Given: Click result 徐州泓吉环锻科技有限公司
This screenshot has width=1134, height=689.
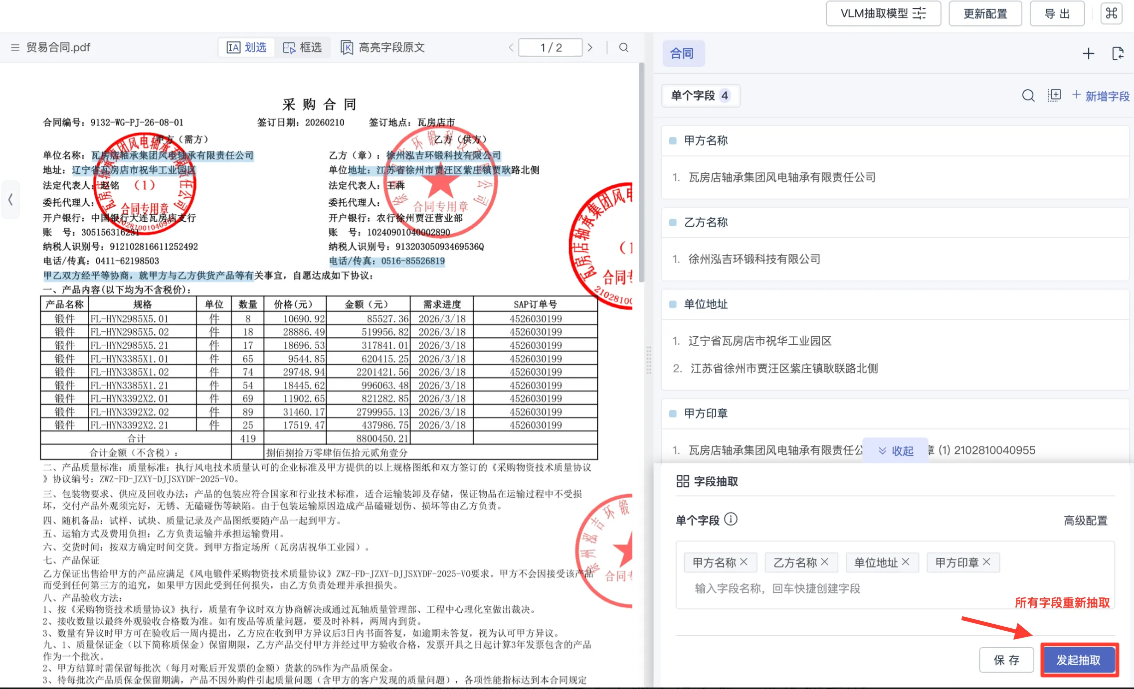Looking at the screenshot, I should (755, 259).
